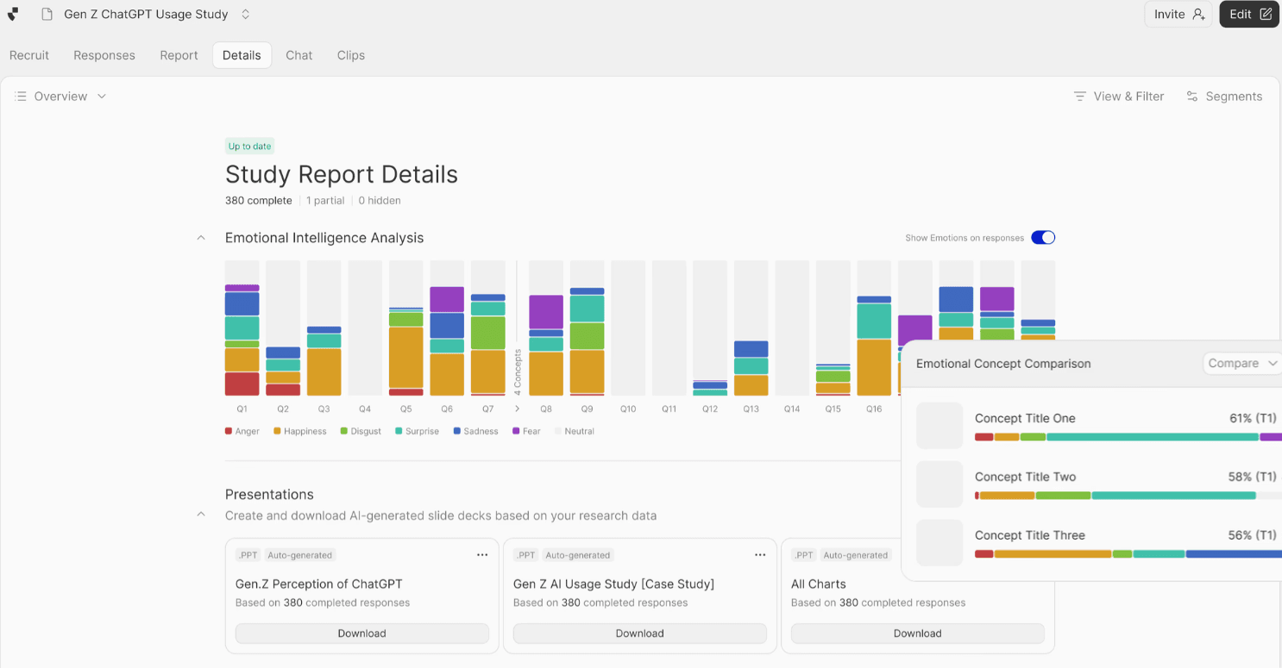
Task: Open the Segments panel
Action: 1224,97
